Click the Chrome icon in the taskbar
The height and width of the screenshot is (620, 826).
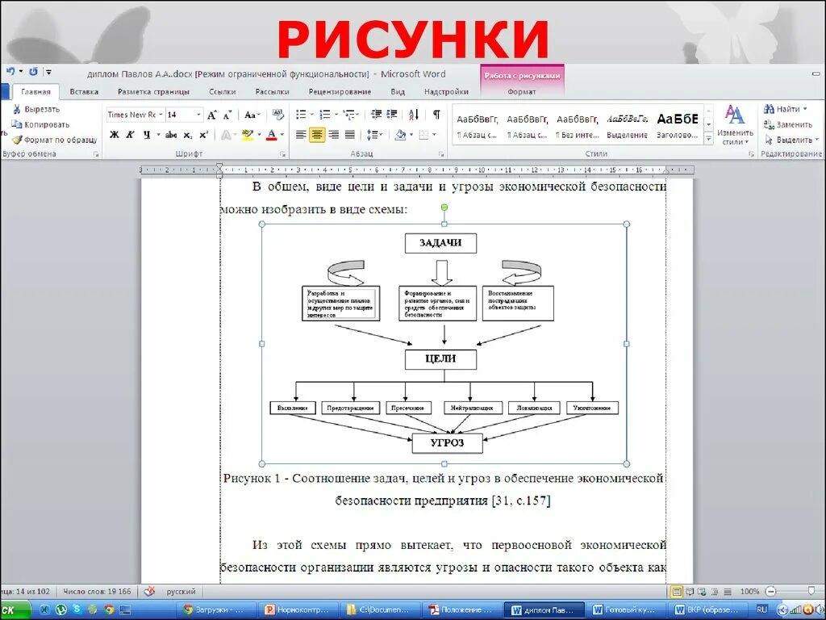[x=109, y=610]
